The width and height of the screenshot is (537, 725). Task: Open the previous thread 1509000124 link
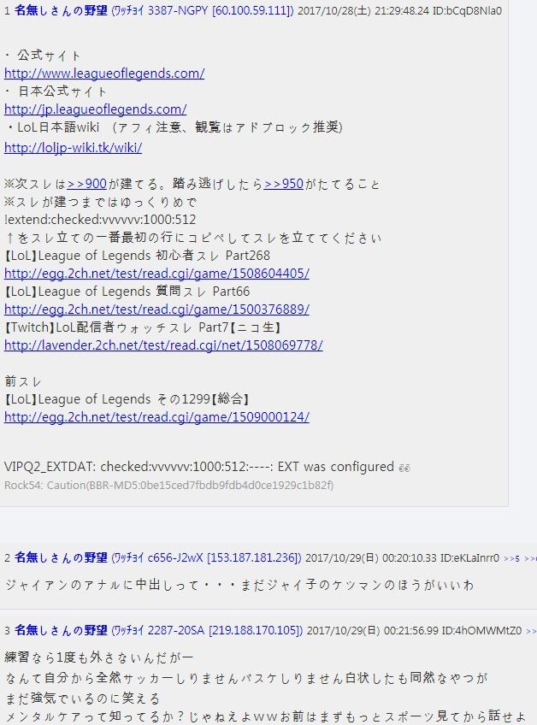click(x=156, y=417)
